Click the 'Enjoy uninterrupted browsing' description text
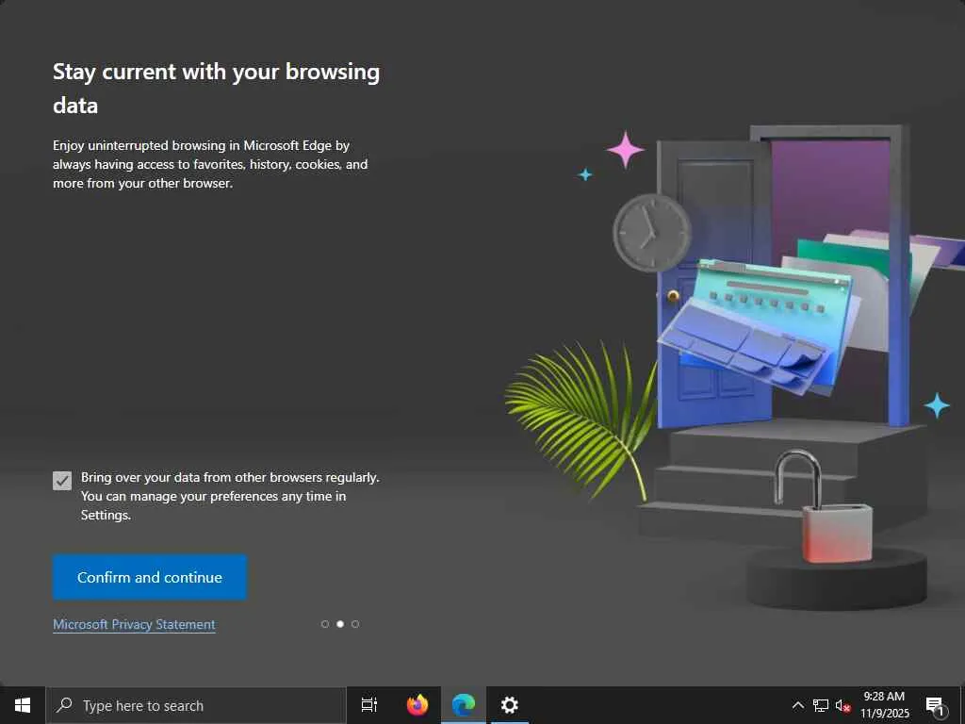The height and width of the screenshot is (724, 965). (x=210, y=164)
